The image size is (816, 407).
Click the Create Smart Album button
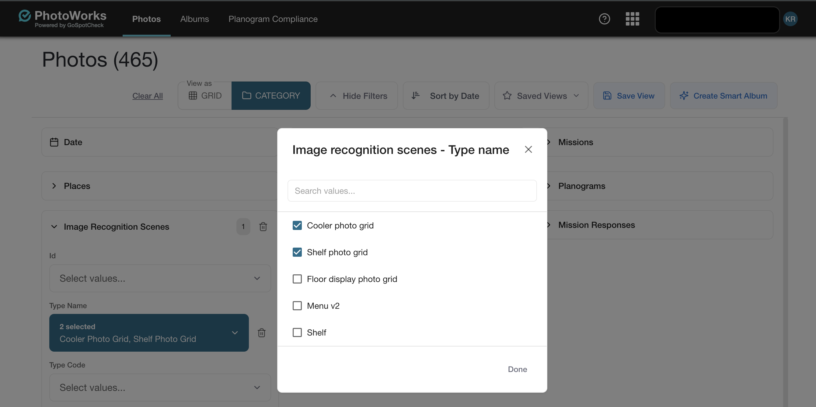(724, 96)
